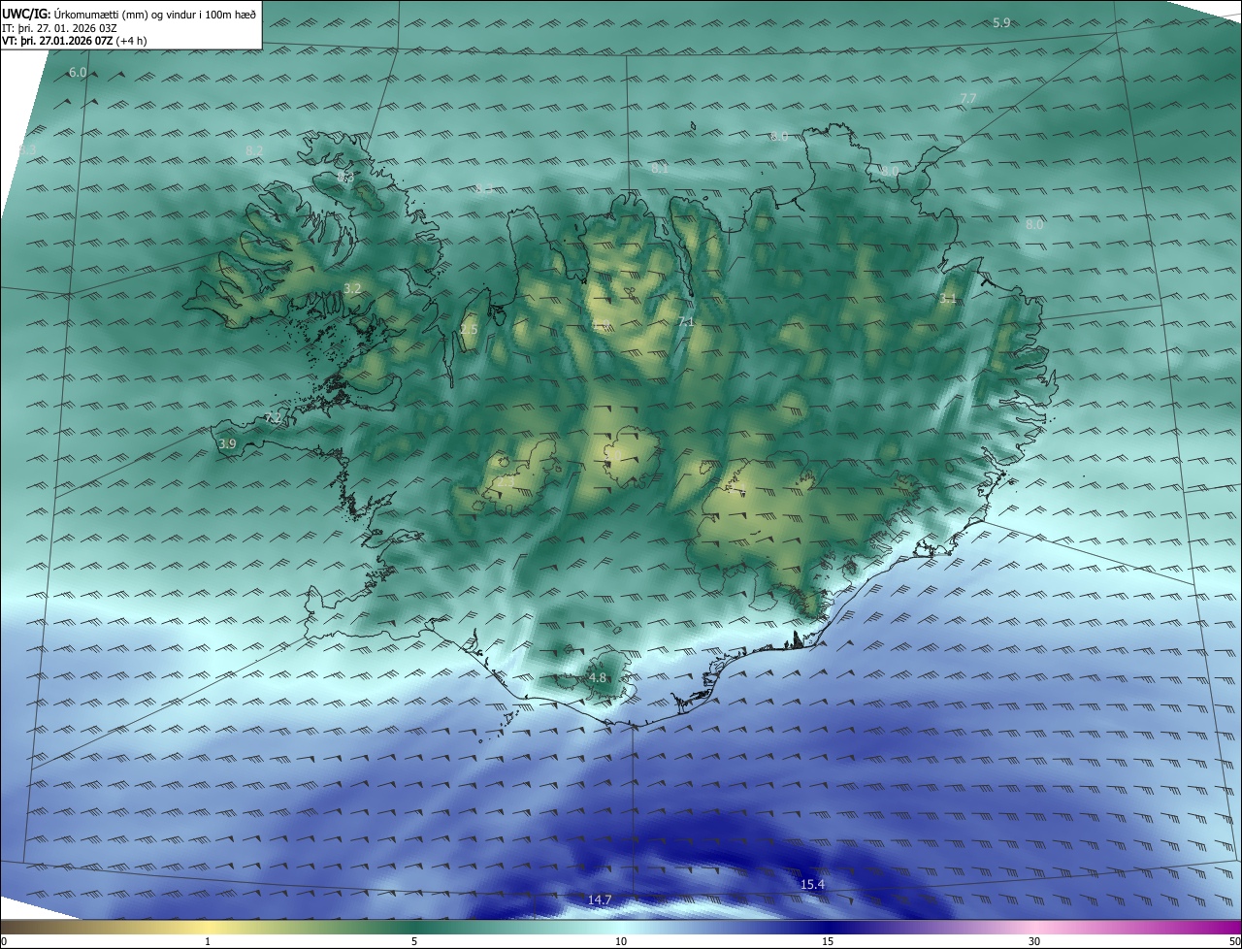Image resolution: width=1242 pixels, height=949 pixels.
Task: Click the colour scale tick labelled 50
Action: [1235, 941]
